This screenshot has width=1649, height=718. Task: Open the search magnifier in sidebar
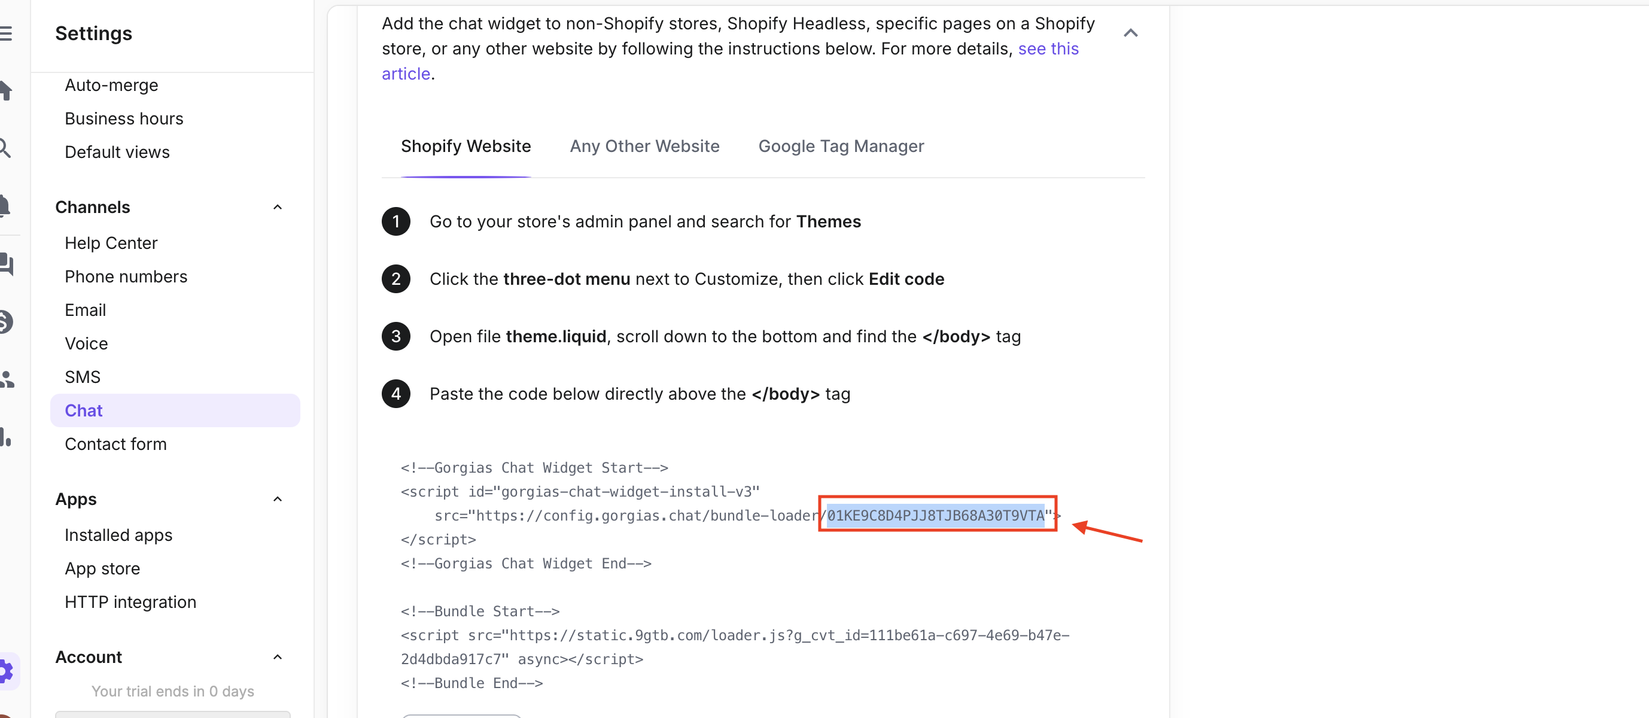tap(5, 148)
